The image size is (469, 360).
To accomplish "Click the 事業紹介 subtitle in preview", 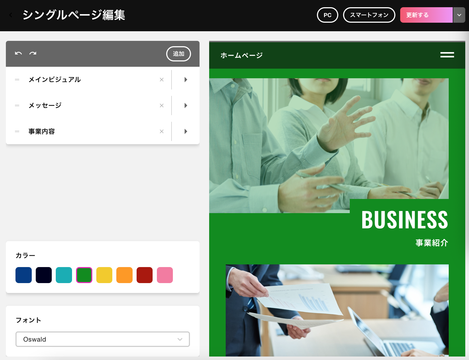I will tap(432, 243).
